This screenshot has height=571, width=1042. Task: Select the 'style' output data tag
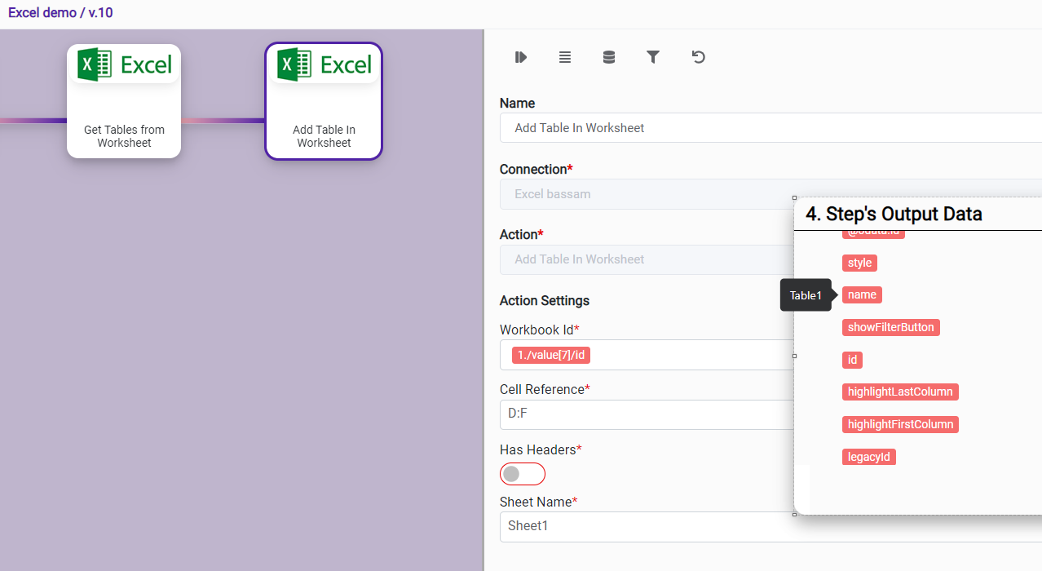[x=859, y=263]
